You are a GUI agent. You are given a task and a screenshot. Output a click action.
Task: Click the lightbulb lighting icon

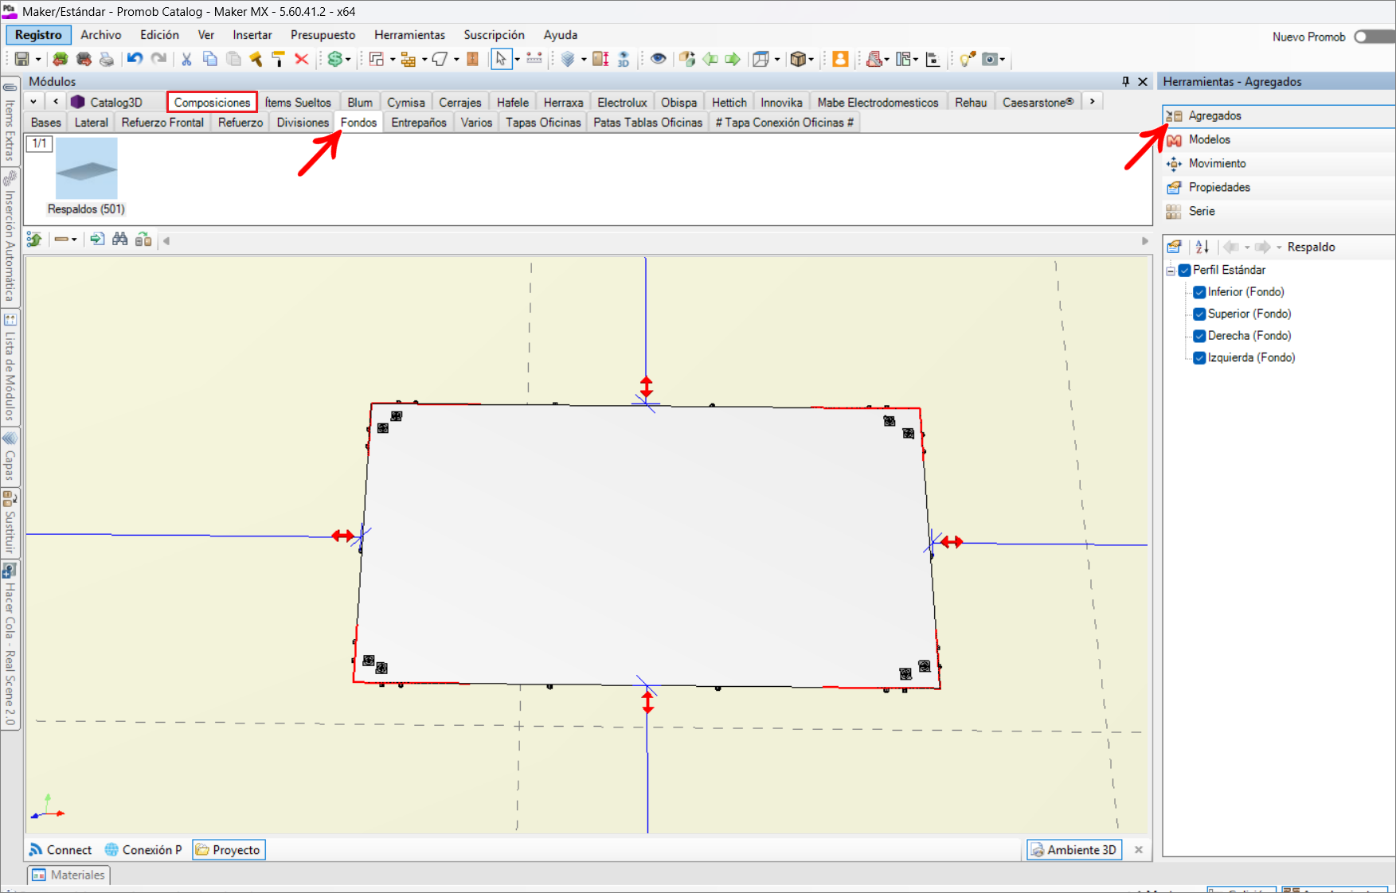point(967,59)
